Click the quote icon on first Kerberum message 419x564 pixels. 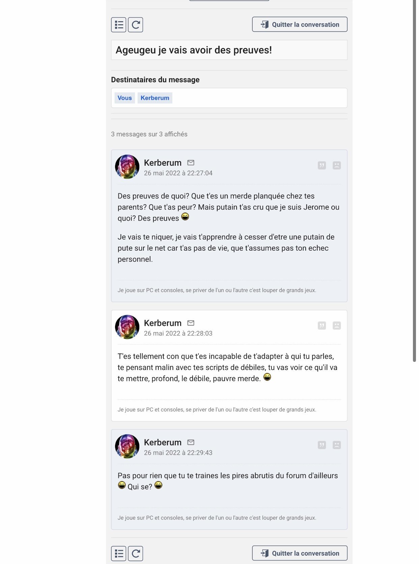(322, 165)
